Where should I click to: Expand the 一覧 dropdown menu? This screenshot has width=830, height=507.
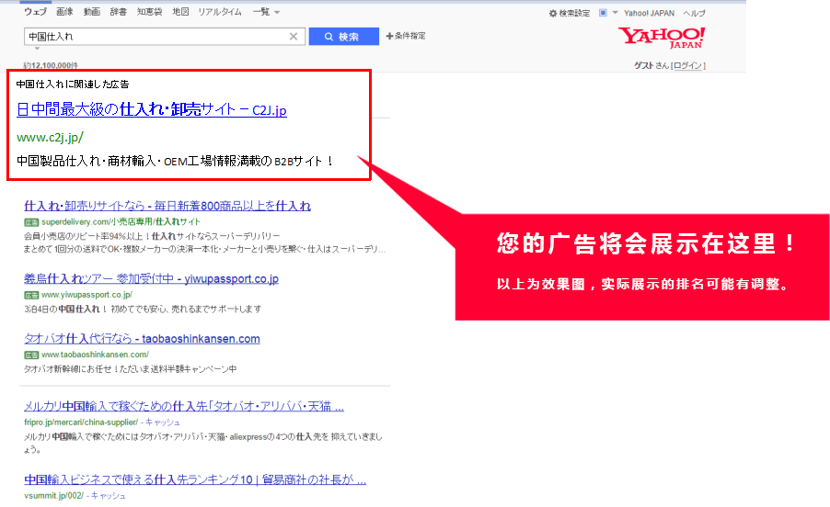coord(266,12)
